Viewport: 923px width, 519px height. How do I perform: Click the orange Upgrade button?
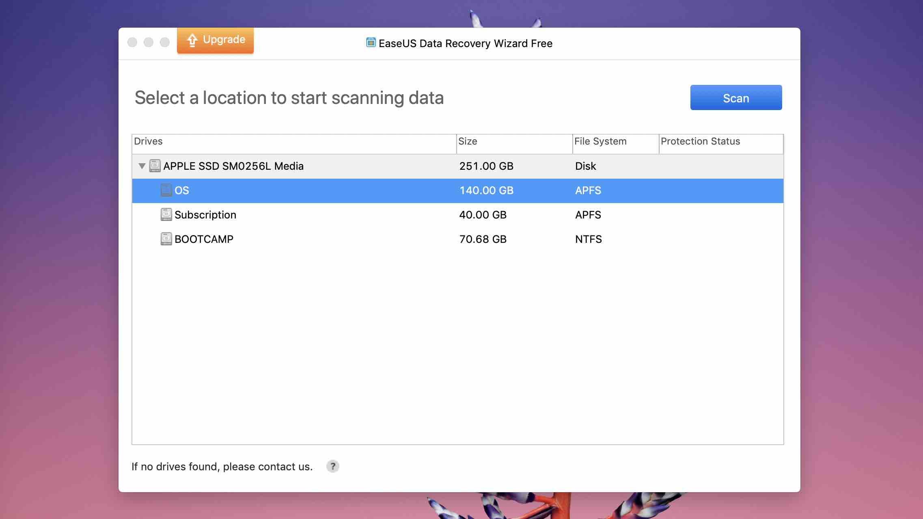pos(215,40)
